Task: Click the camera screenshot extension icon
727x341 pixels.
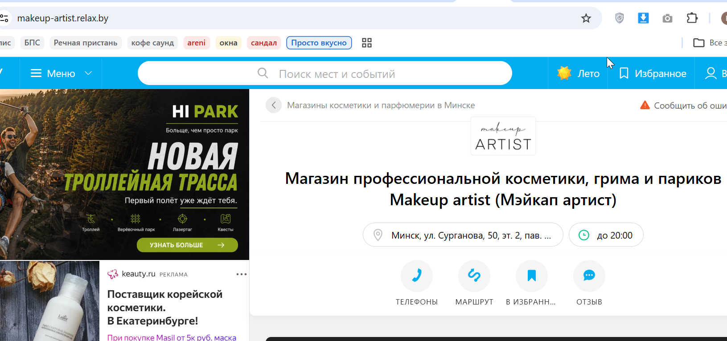Action: (x=667, y=18)
